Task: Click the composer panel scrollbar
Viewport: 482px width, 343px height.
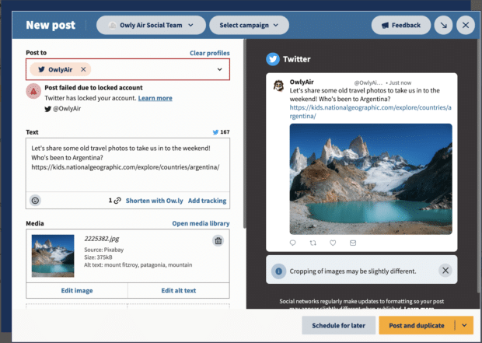Action: tap(245, 134)
